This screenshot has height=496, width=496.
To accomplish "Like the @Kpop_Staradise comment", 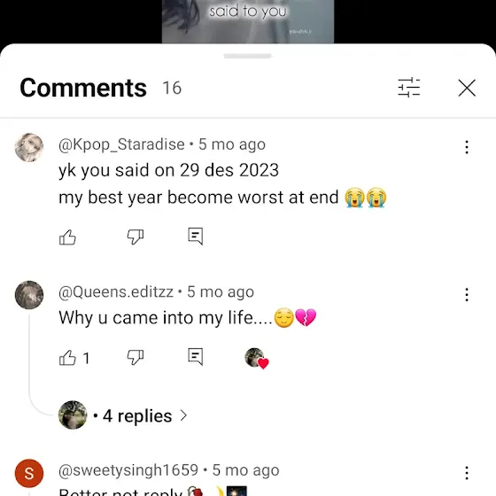I will pyautogui.click(x=67, y=237).
